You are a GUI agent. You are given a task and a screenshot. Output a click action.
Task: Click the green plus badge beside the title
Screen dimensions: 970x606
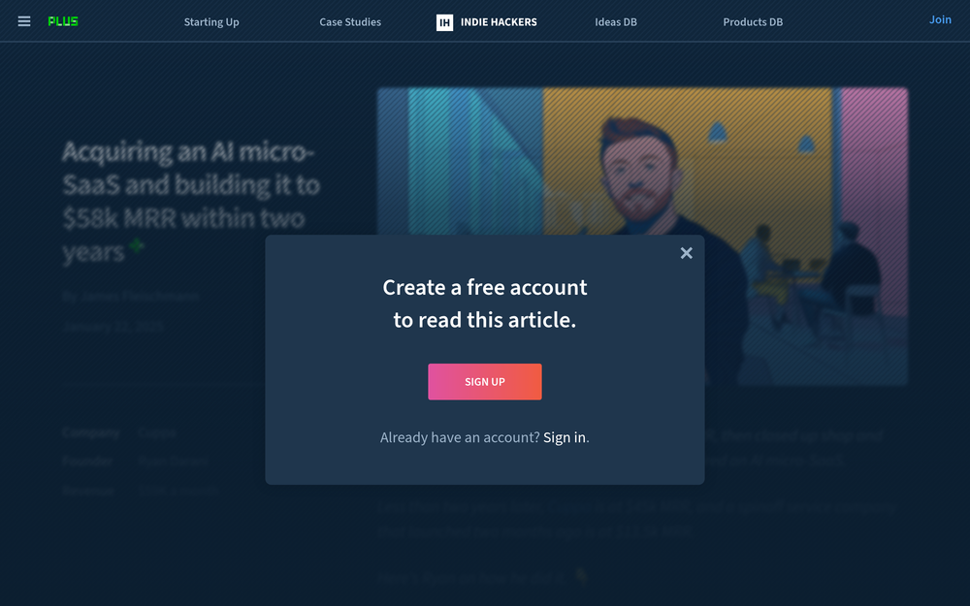coord(137,246)
